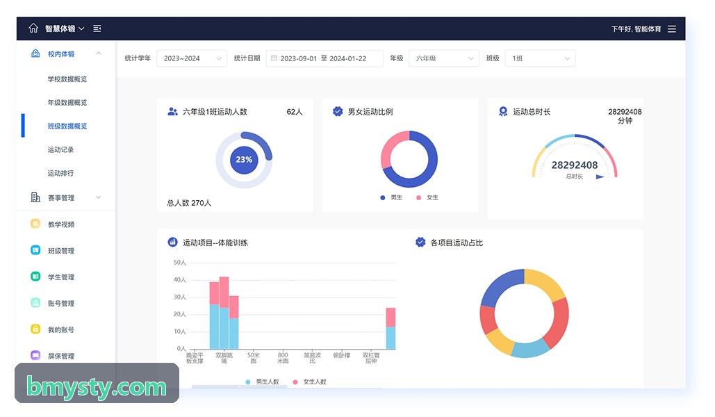Open 年级数据概览 menu item
715x417 pixels.
point(67,103)
